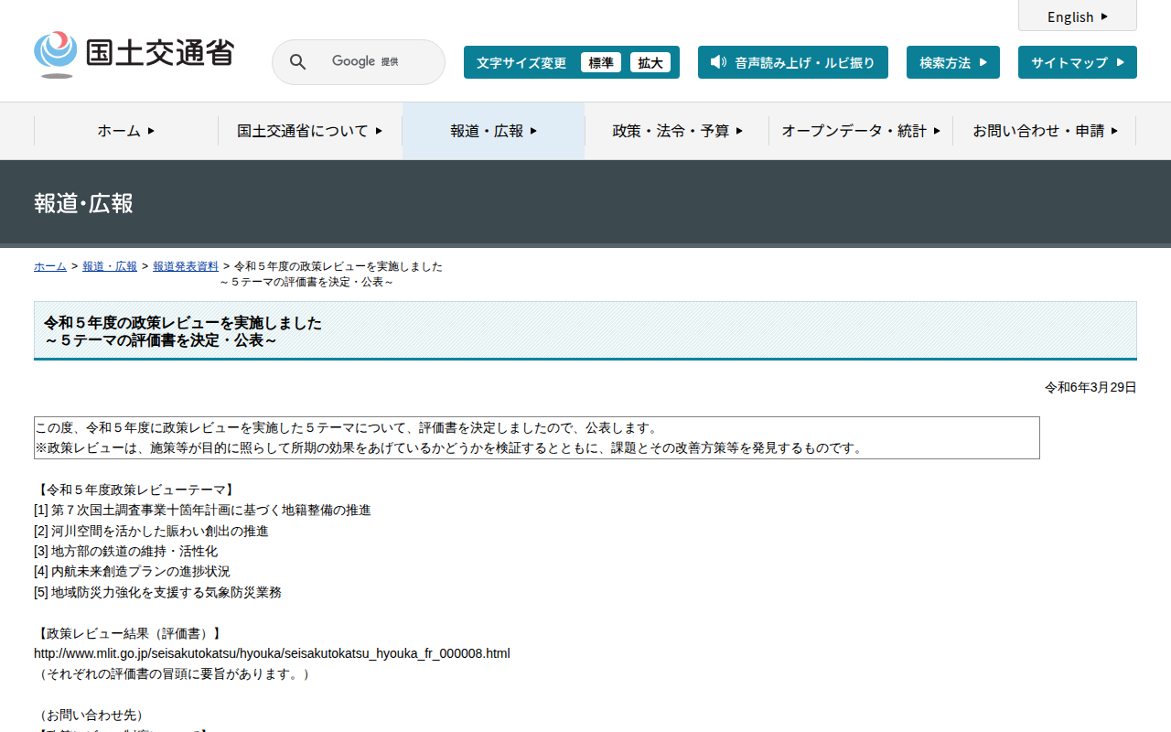Click the search magnifier icon
1171x732 pixels.
pyautogui.click(x=298, y=62)
